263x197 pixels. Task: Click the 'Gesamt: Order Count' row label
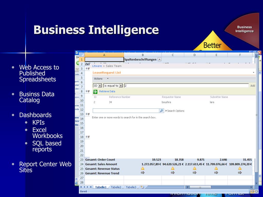[x=100, y=160]
